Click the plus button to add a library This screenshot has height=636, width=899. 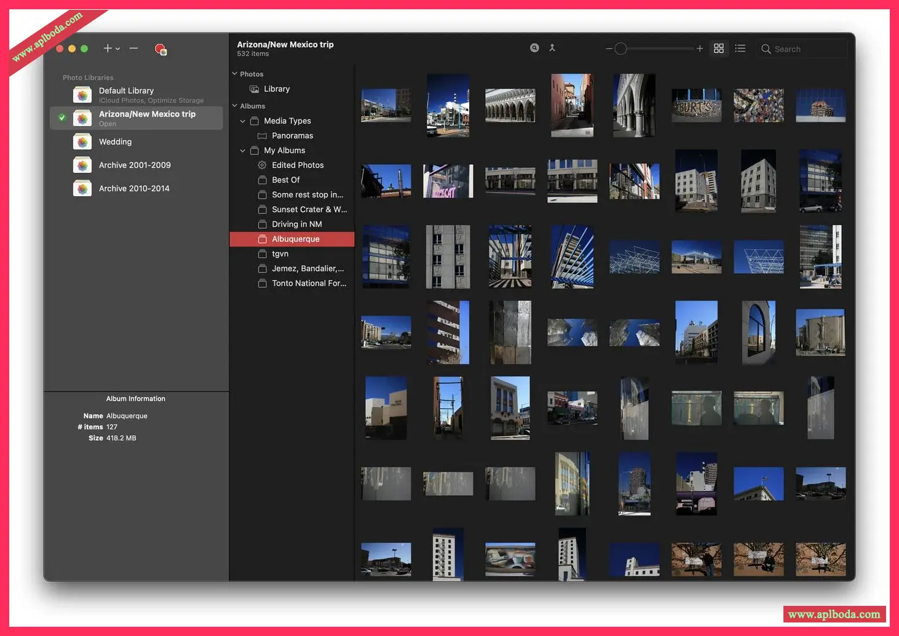[x=107, y=49]
